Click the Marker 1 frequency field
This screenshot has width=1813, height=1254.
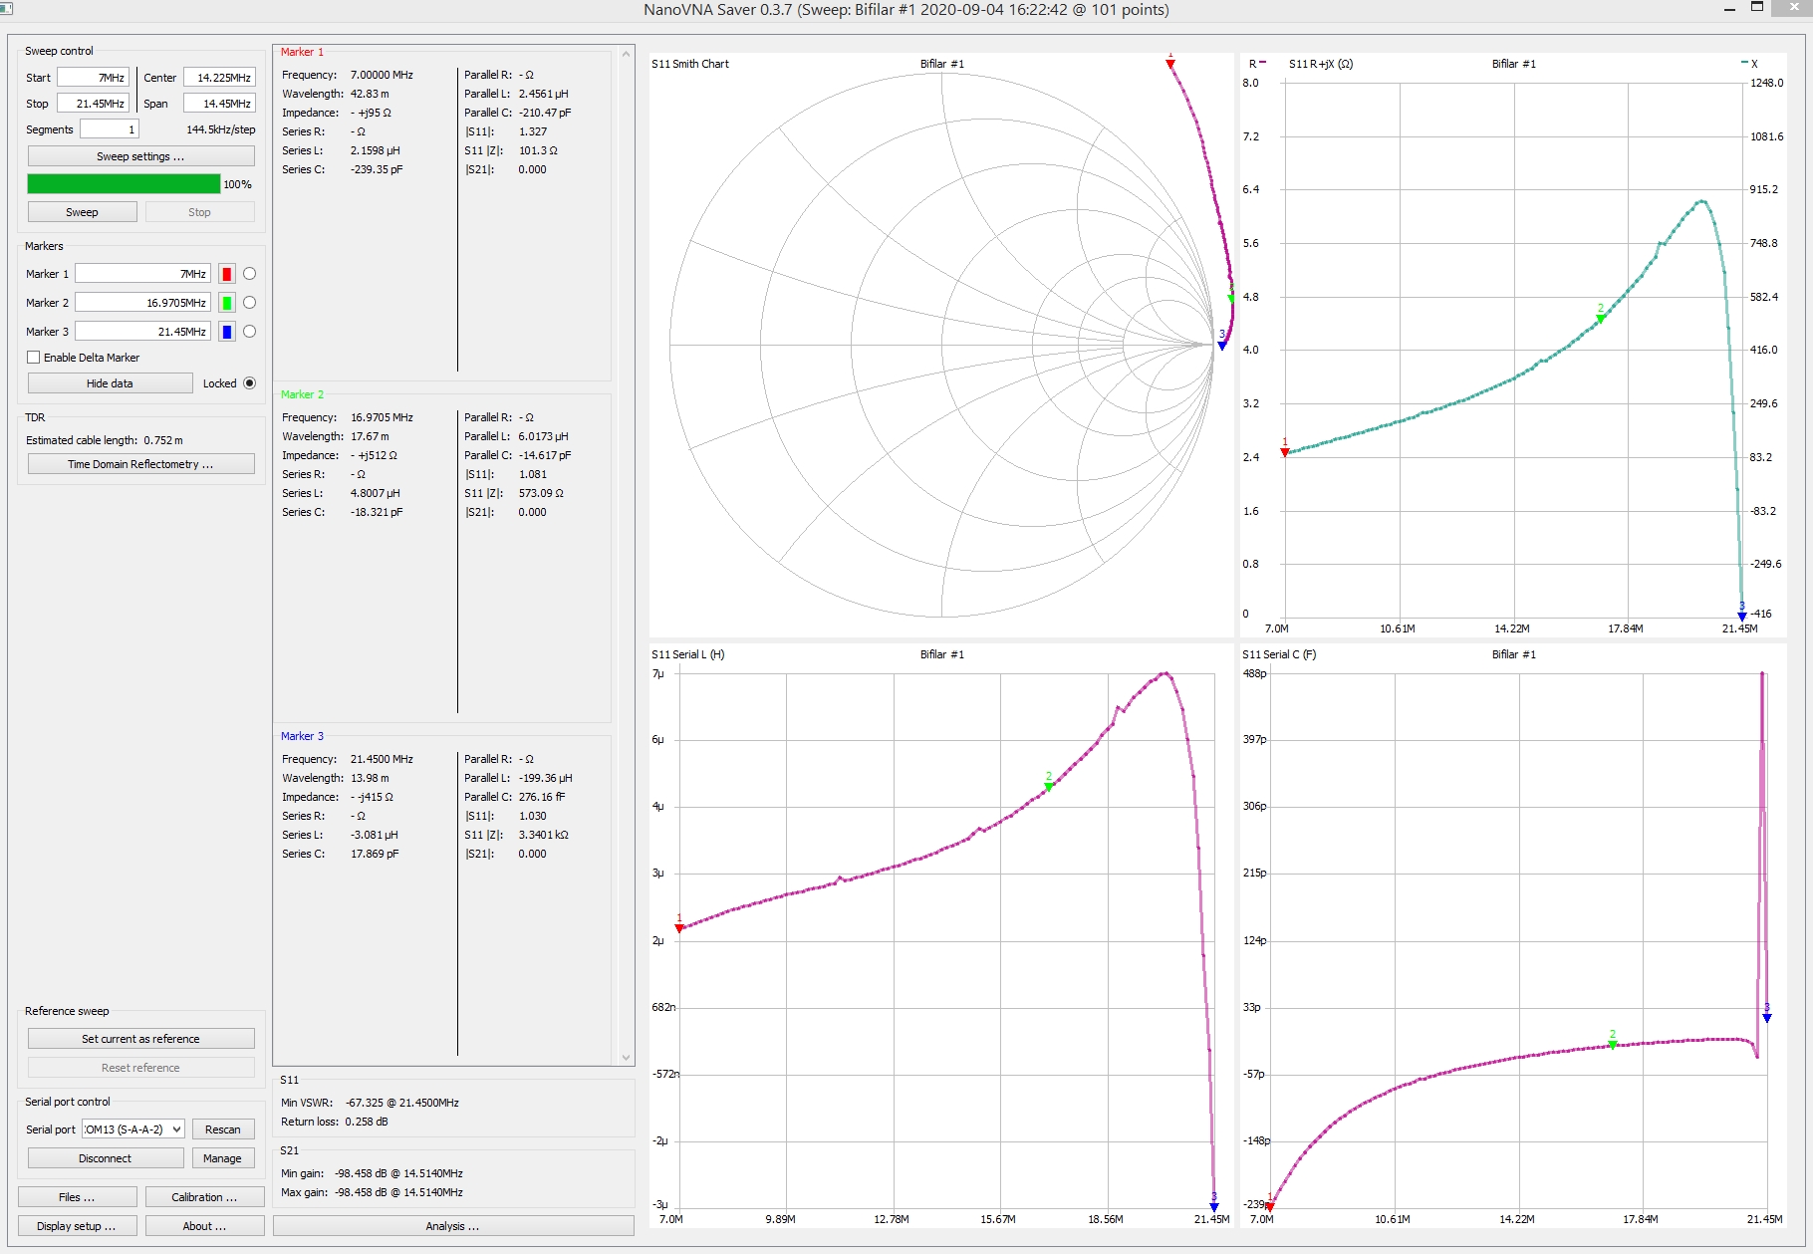click(x=142, y=274)
